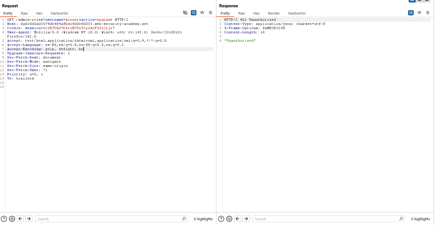Screen dimensions: 435x225
Task: Open the Hex tab in Request panel
Action: (39, 13)
